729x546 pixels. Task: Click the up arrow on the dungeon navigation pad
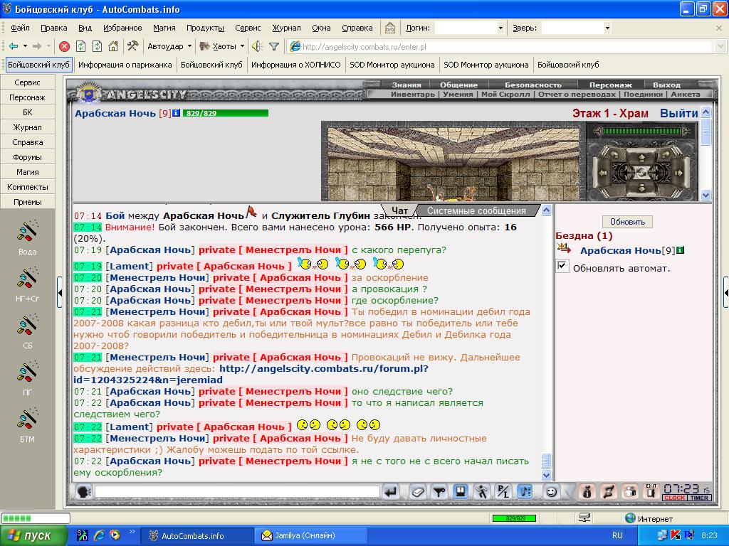641,158
